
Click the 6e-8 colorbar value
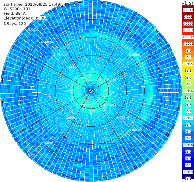tap(188, 131)
